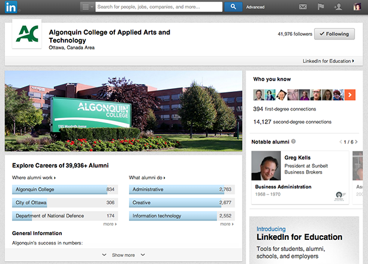Show next connections with orange arrow
This screenshot has width=368, height=264.
point(350,95)
